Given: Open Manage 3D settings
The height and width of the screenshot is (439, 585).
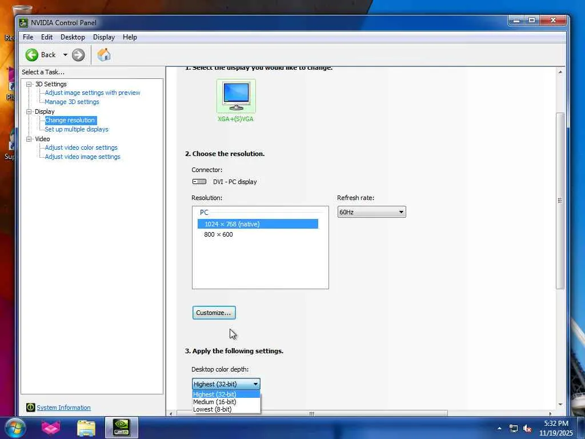Looking at the screenshot, I should tap(72, 102).
